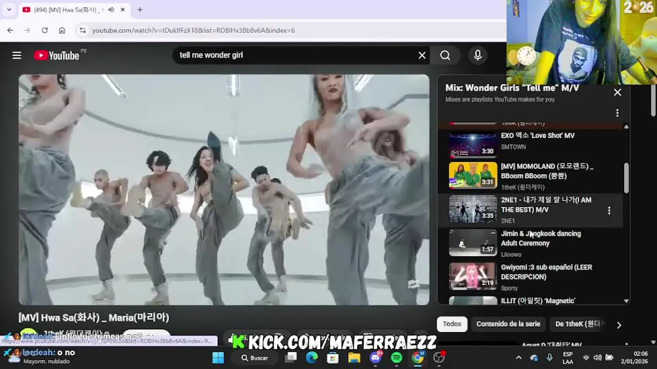
Task: Open options for 2NE1 playlist item
Action: tap(609, 210)
